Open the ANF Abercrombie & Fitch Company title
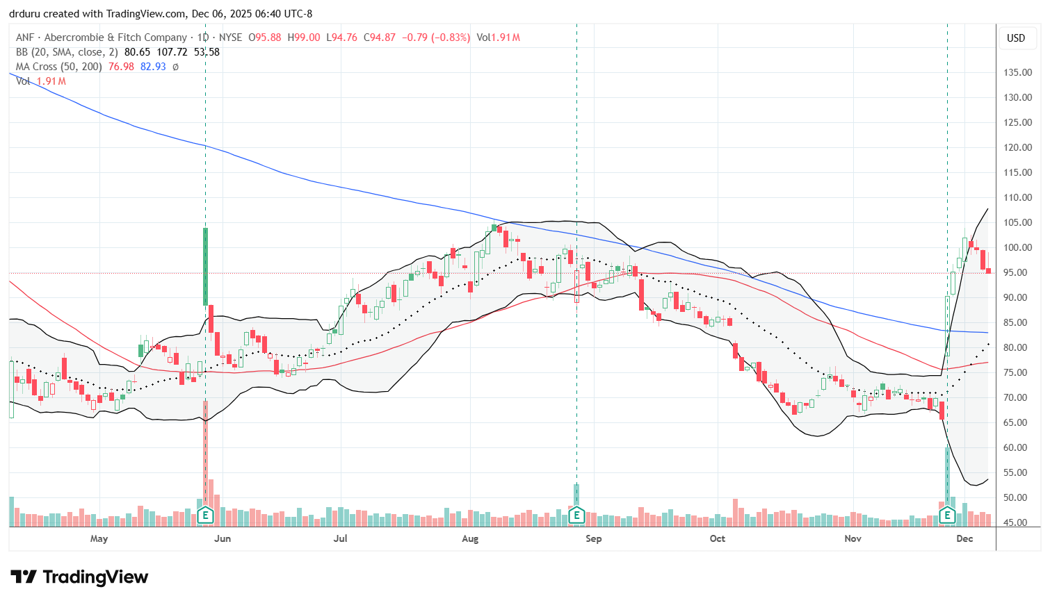This screenshot has height=603, width=1050. click(102, 38)
